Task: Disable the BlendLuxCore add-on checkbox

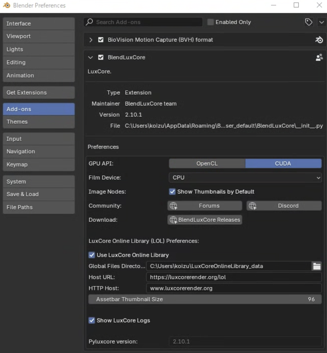Action: click(101, 58)
